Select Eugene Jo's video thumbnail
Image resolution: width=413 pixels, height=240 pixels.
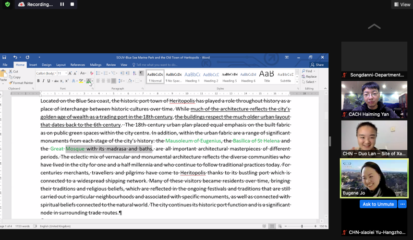click(x=374, y=178)
